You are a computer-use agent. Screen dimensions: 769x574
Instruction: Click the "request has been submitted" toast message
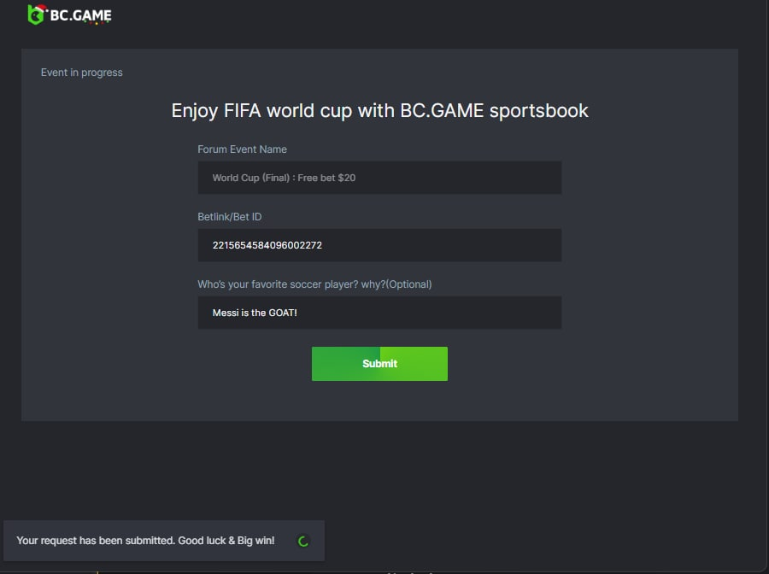[145, 541]
